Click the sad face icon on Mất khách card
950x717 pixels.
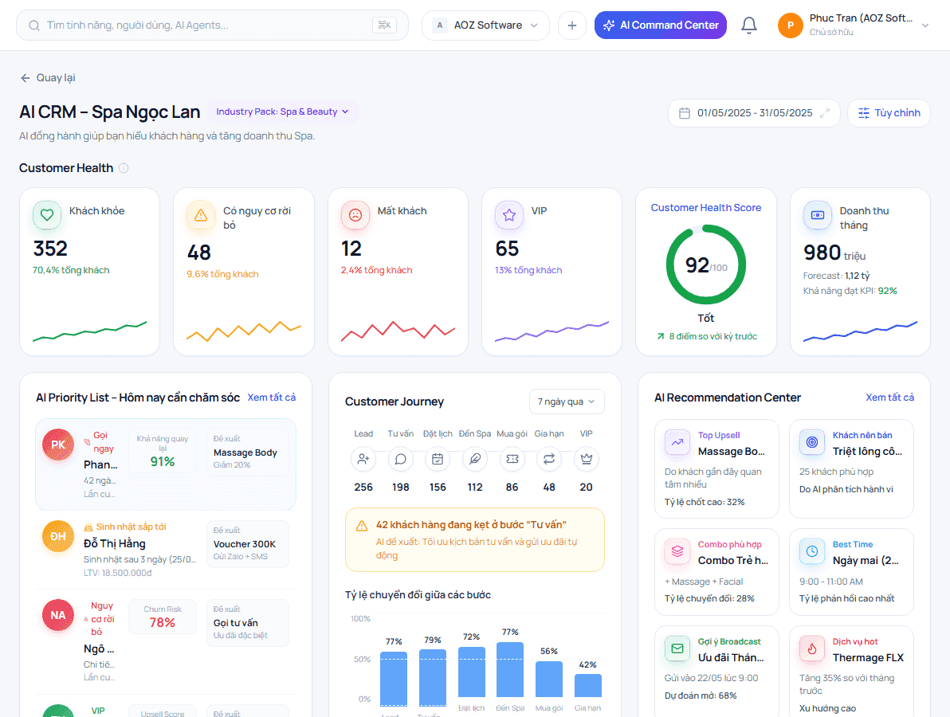tap(355, 215)
